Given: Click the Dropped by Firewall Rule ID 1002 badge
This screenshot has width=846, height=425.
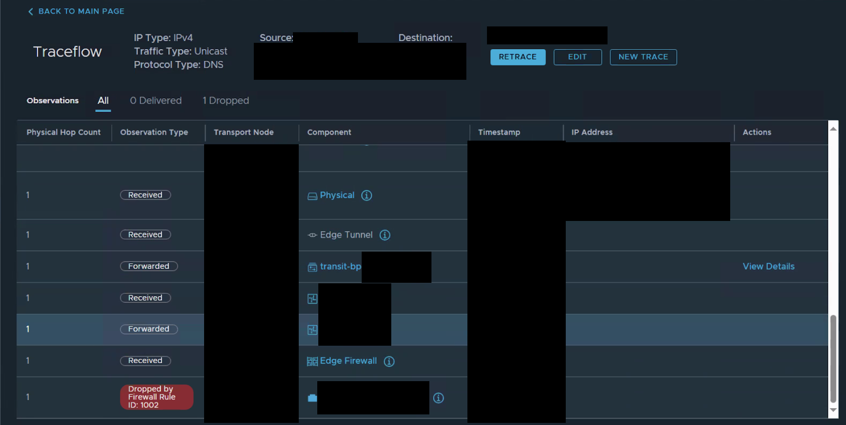Looking at the screenshot, I should (157, 397).
